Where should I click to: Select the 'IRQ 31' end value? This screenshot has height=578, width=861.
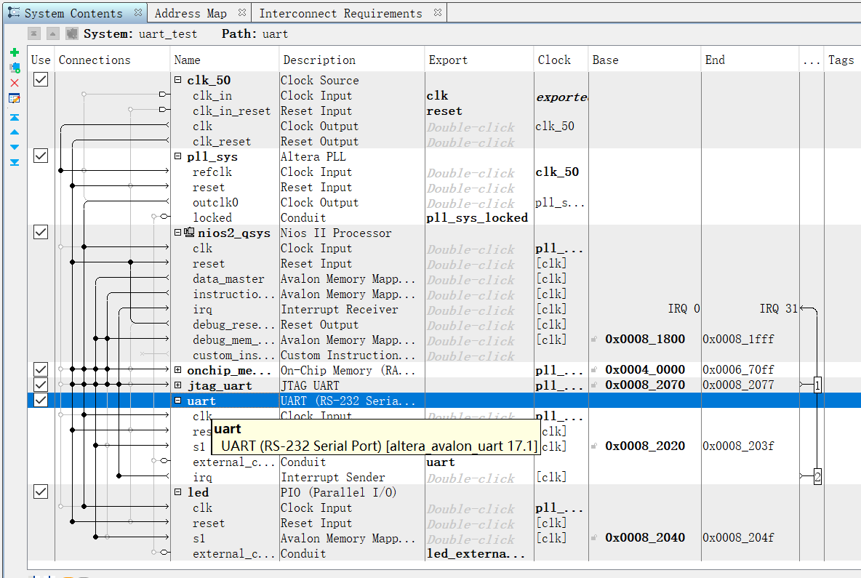[x=778, y=308]
